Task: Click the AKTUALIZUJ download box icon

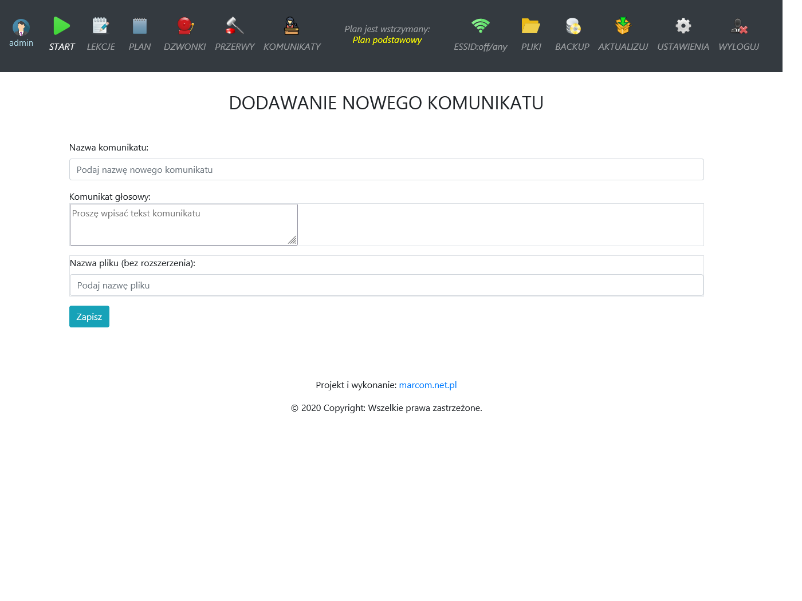Action: pos(623,26)
